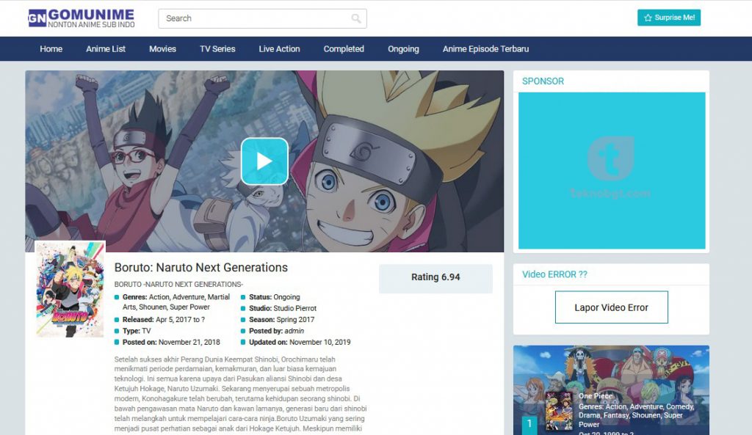Click the Spring 2017 season text
The height and width of the screenshot is (435, 752).
[x=295, y=320]
